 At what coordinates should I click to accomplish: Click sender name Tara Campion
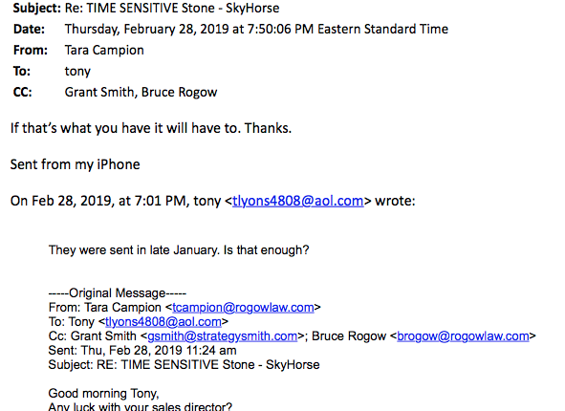tap(104, 50)
